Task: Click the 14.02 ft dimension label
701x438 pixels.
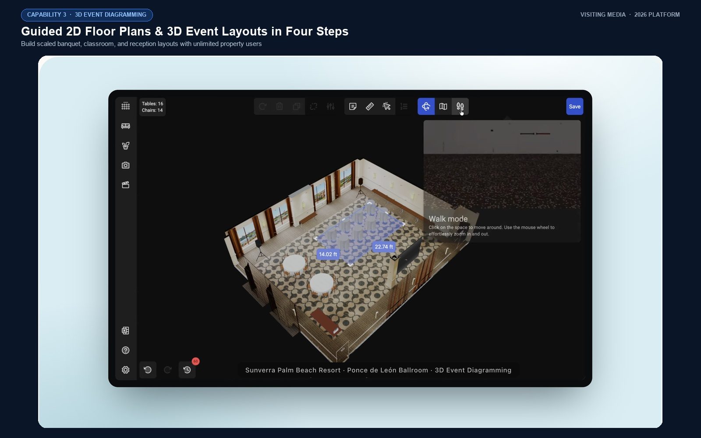Action: point(328,254)
